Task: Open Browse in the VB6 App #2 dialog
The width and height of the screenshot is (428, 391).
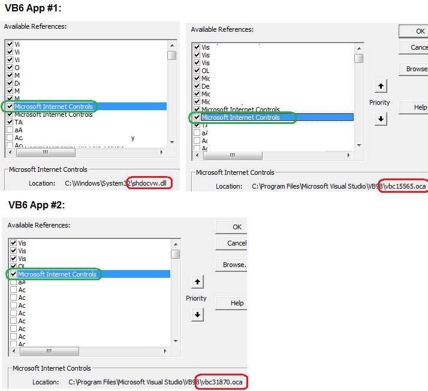Action: 234,265
